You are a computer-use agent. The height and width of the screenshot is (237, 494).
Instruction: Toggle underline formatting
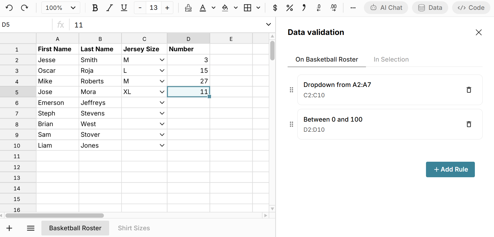click(x=124, y=8)
